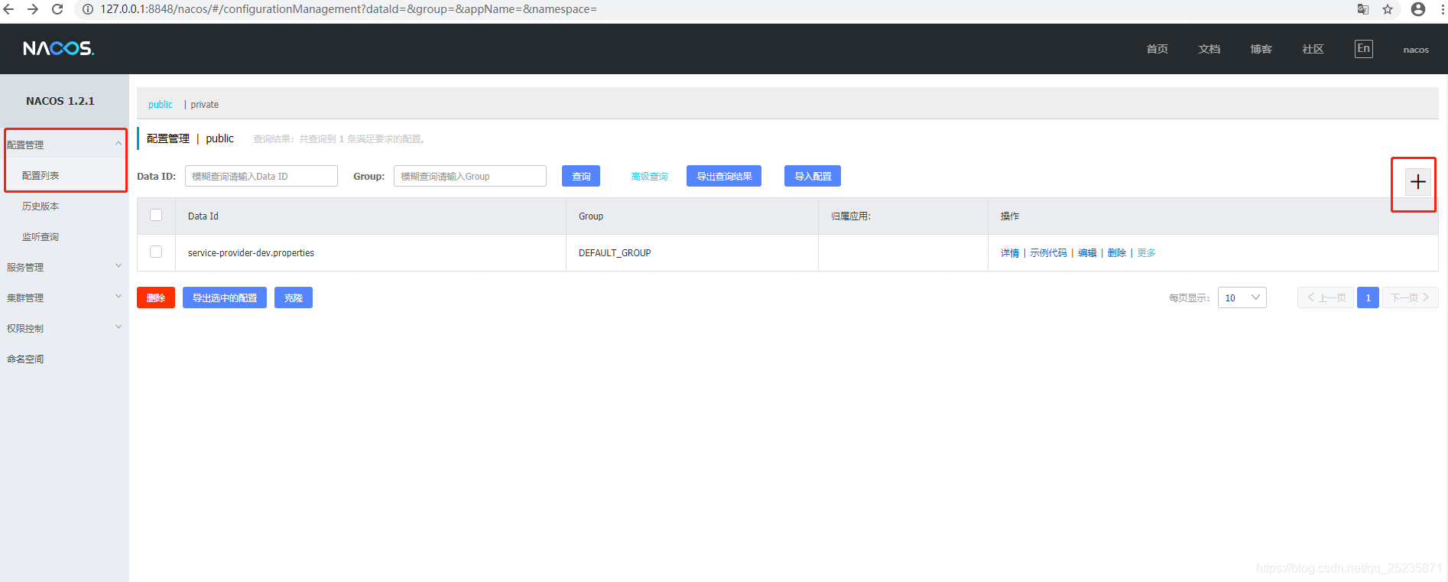Click the browser back arrow
Viewport: 1448px width, 582px height.
pos(9,9)
